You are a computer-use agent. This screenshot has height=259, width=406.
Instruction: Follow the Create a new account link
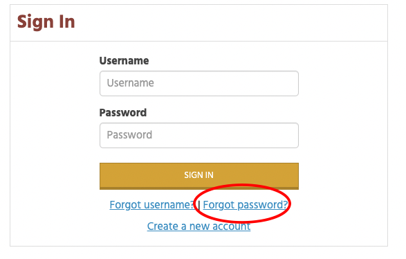[x=199, y=226]
